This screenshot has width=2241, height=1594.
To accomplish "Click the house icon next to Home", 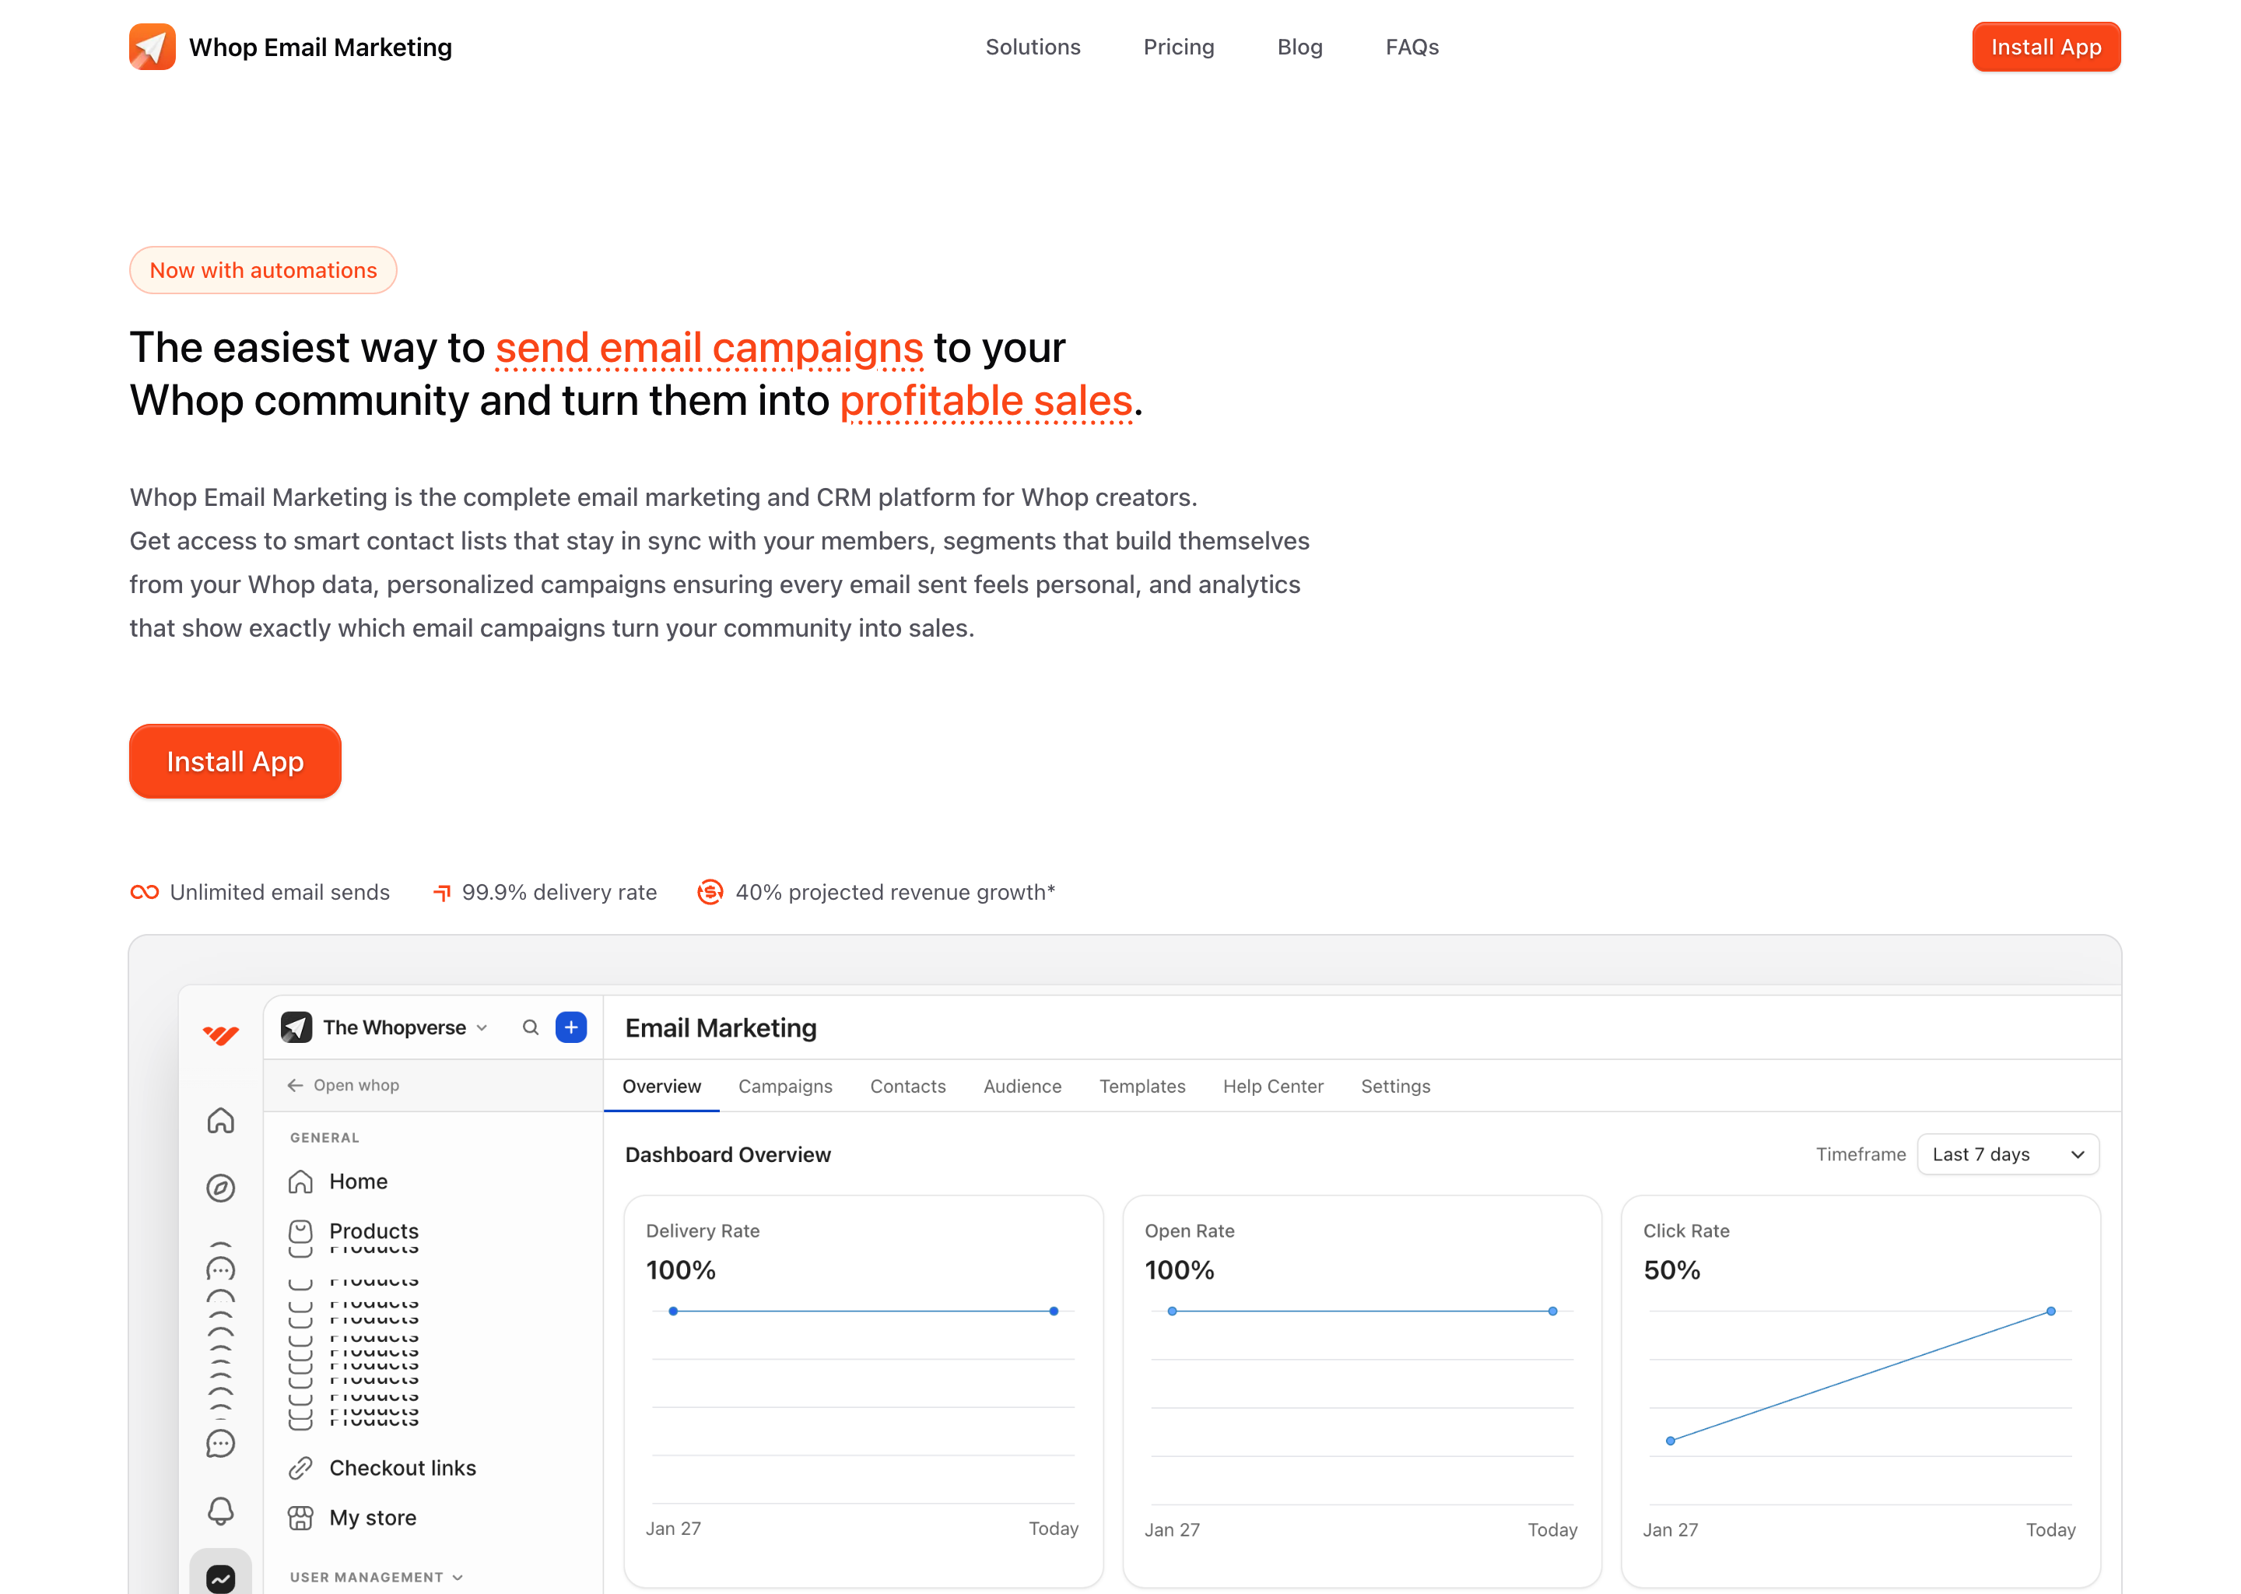I will click(300, 1181).
